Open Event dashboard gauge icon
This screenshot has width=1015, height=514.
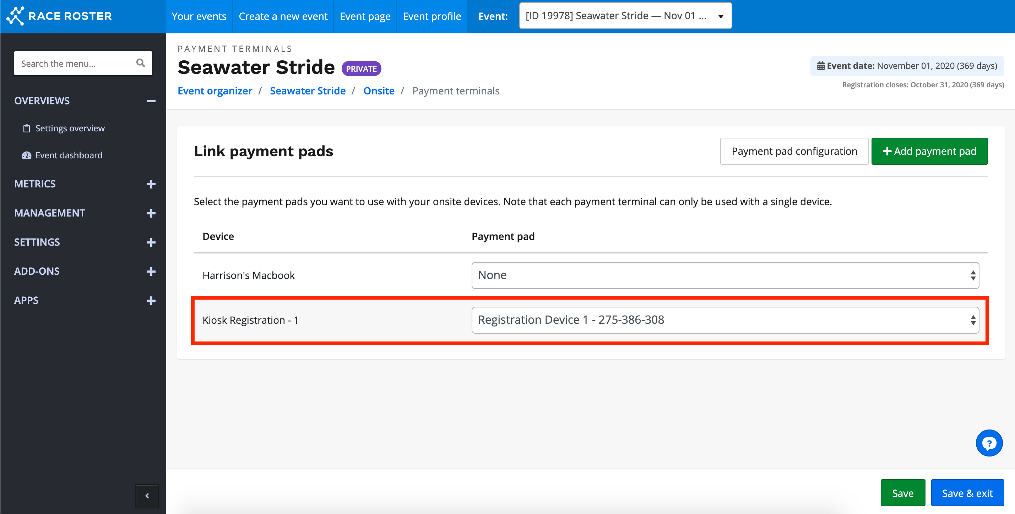click(26, 155)
